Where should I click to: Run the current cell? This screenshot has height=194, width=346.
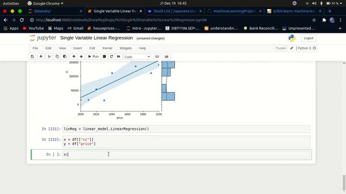pos(94,57)
